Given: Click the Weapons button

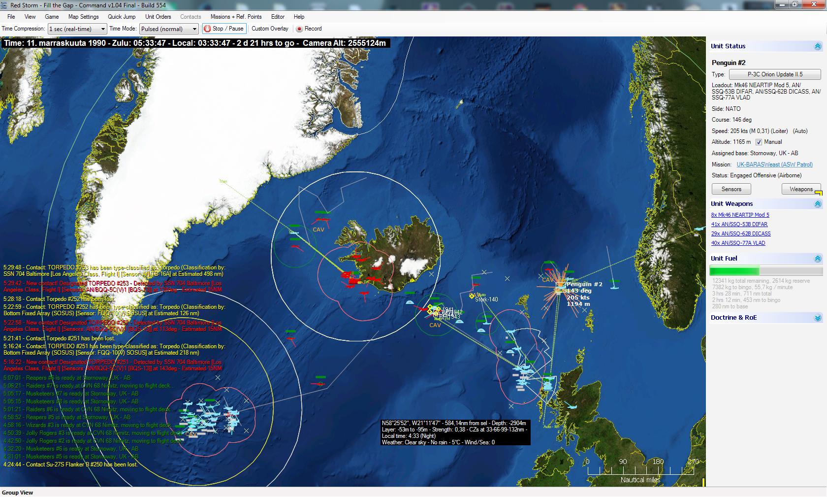Looking at the screenshot, I should (801, 189).
